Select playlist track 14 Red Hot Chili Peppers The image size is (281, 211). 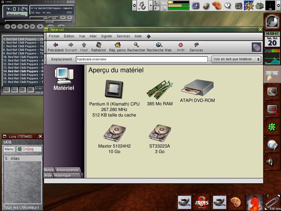(23, 71)
